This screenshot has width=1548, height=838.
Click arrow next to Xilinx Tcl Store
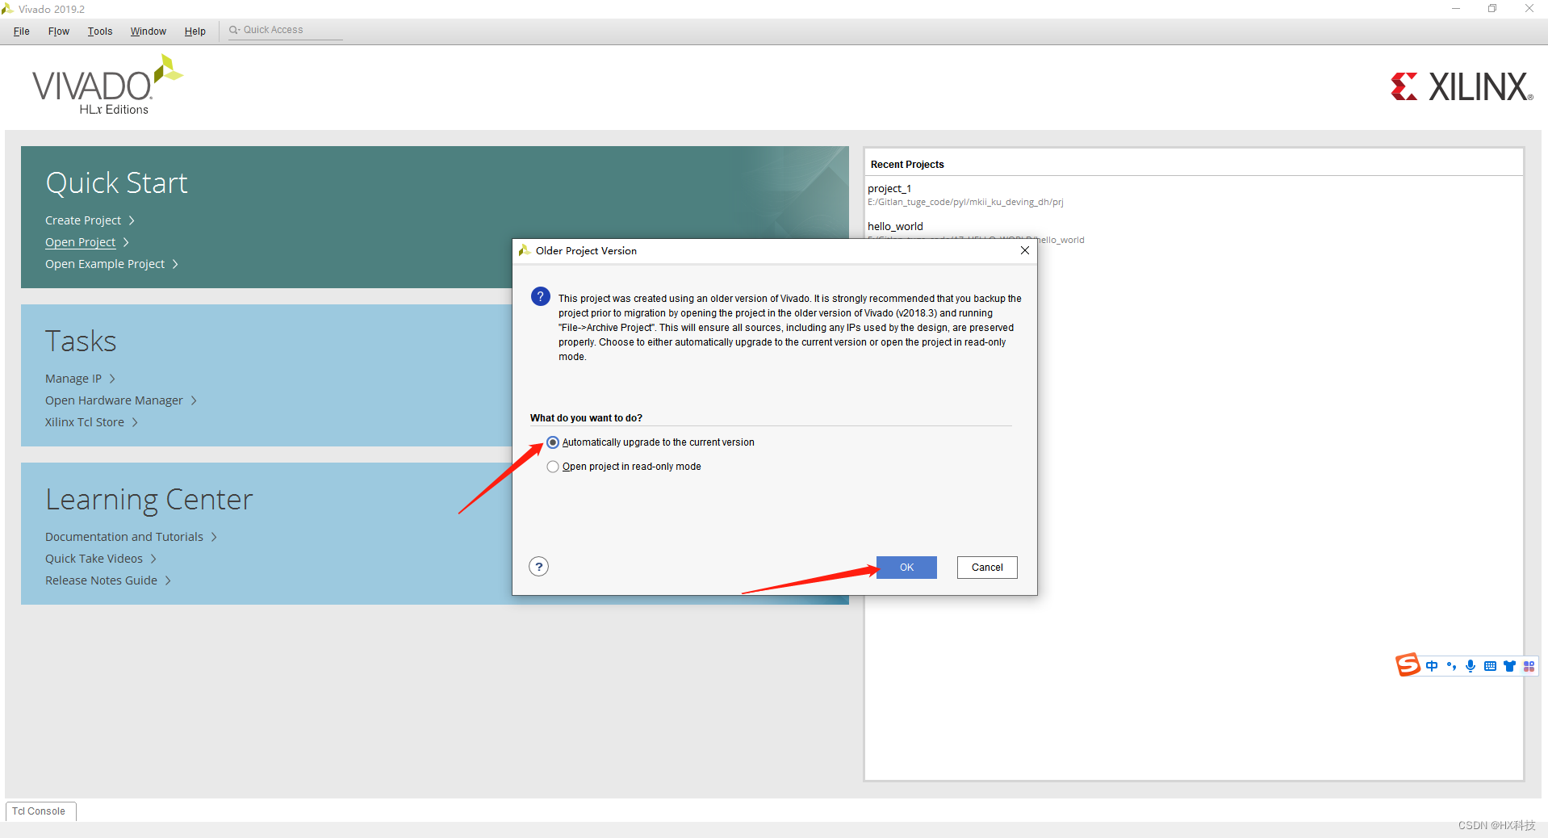135,422
